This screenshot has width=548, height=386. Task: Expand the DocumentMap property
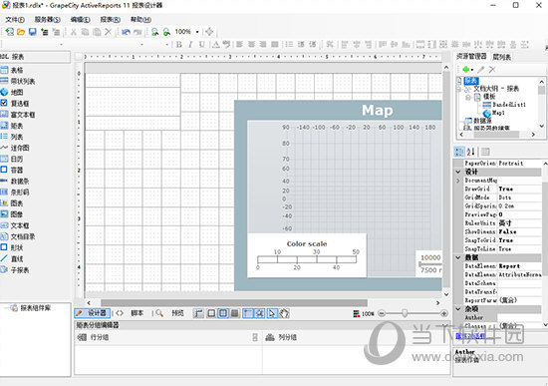(458, 181)
